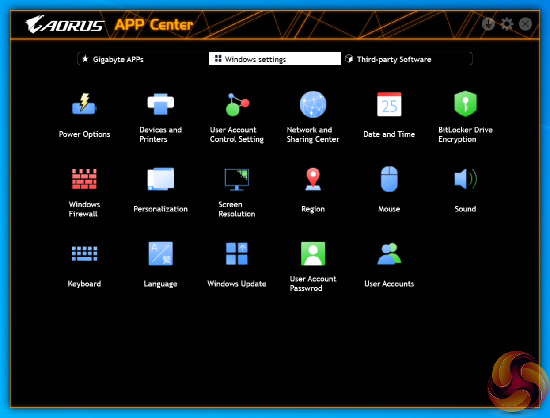This screenshot has height=418, width=550.
Task: Open User Accounts people icon
Action: click(x=389, y=253)
